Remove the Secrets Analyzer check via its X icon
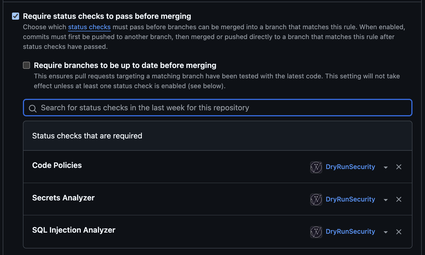This screenshot has height=255, width=425. [x=399, y=199]
